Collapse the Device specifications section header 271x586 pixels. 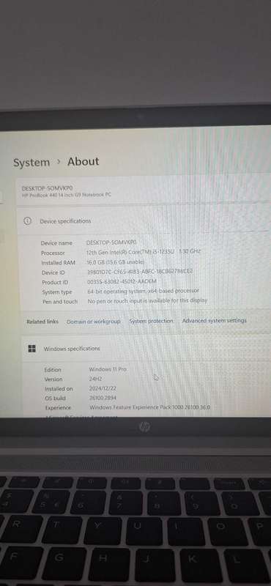coord(144,221)
